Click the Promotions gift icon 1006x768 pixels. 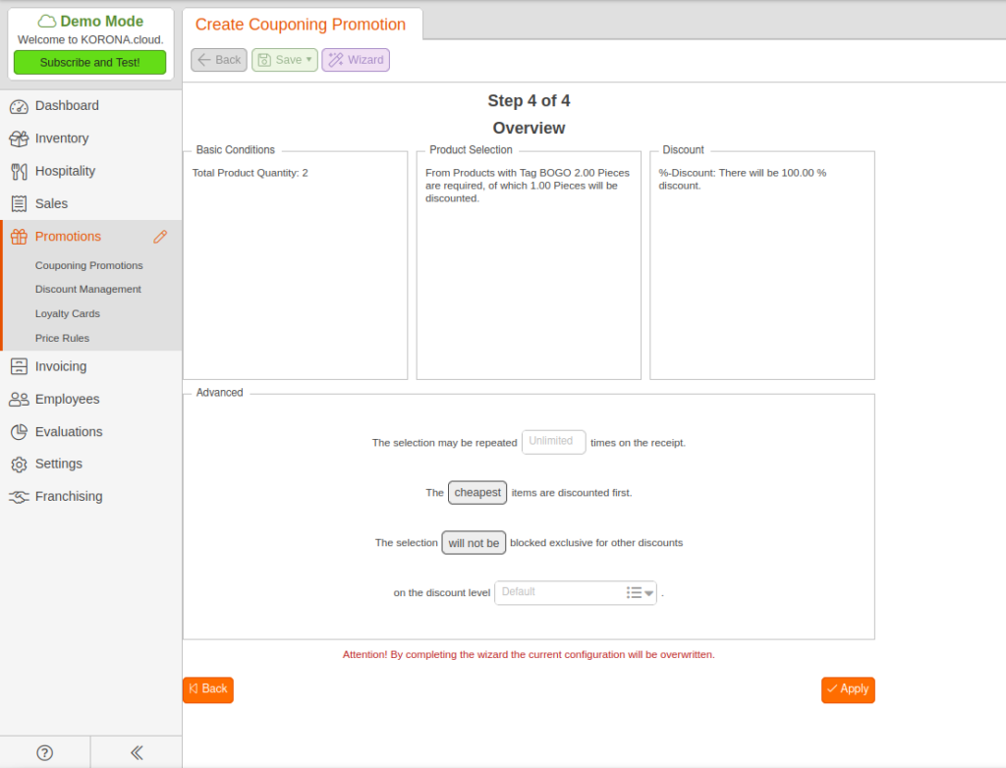(x=19, y=237)
